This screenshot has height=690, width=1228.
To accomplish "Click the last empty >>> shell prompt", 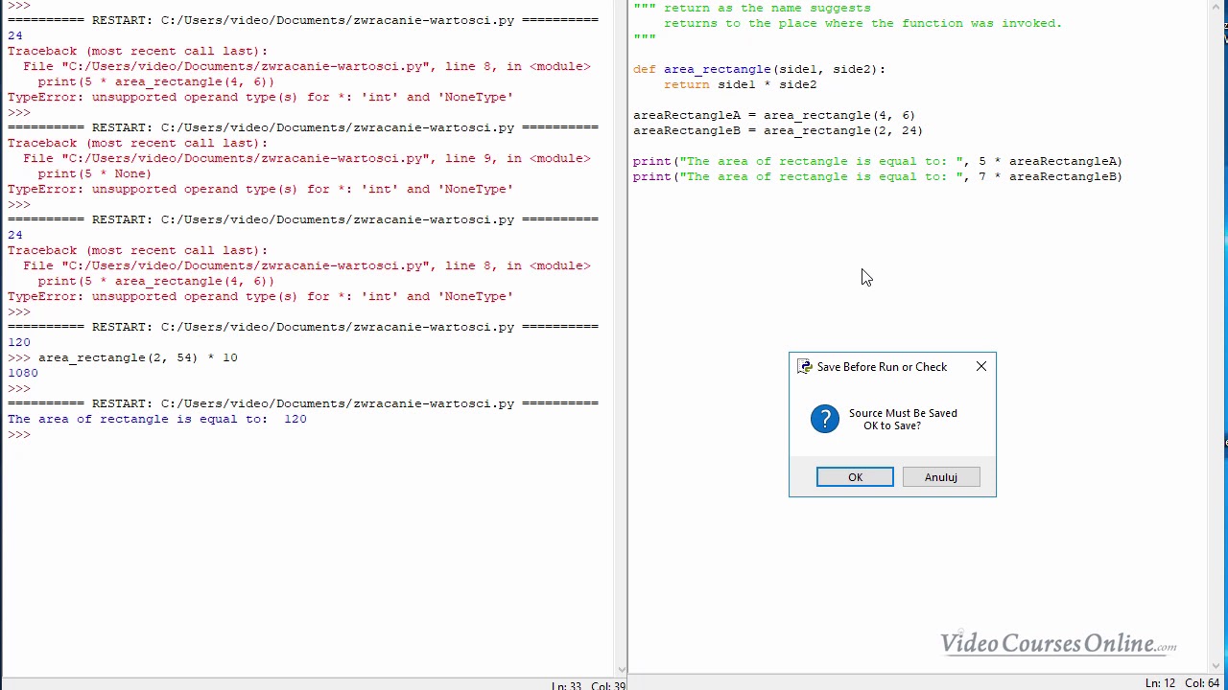I will coord(19,434).
